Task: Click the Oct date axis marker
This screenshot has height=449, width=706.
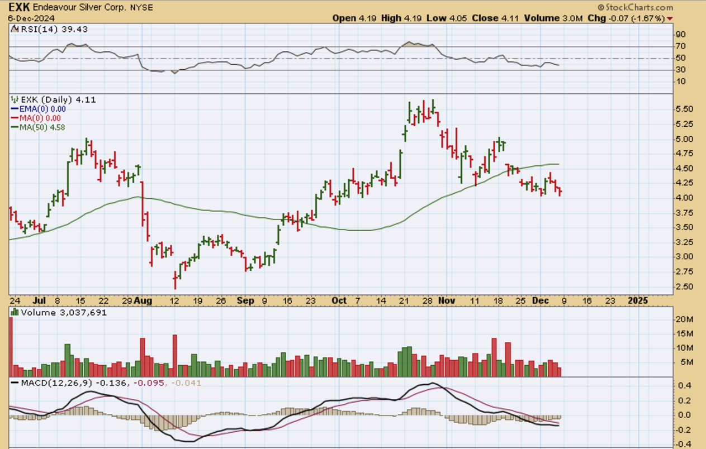Action: (339, 300)
